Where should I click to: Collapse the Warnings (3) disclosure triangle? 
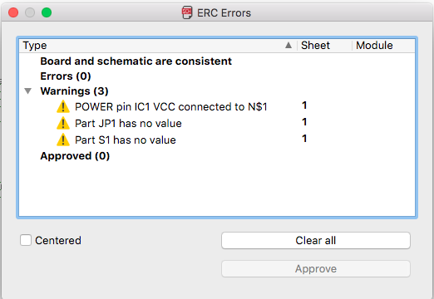pos(27,91)
